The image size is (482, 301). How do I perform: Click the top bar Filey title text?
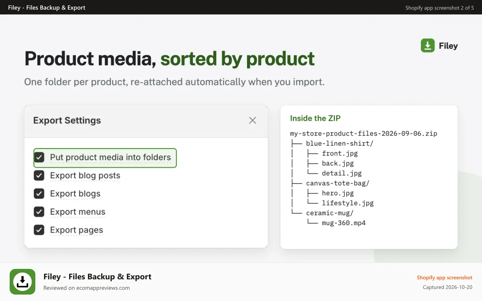point(47,8)
